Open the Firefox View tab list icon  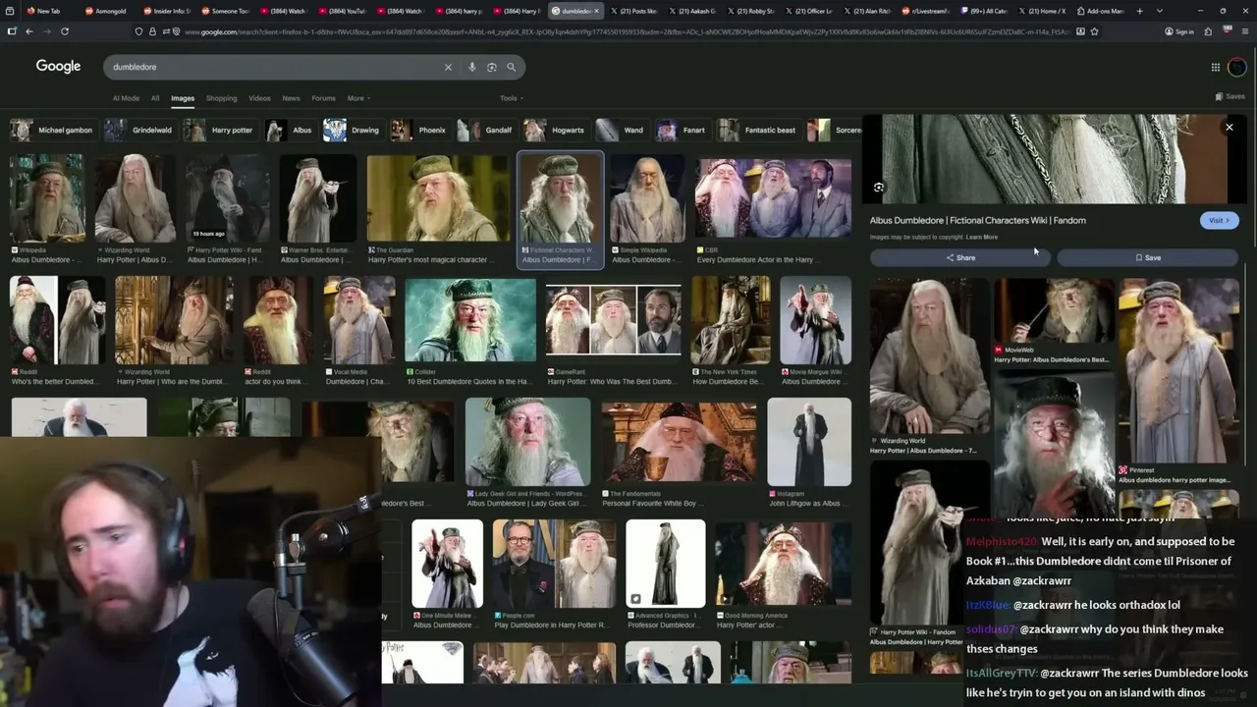[x=8, y=11]
